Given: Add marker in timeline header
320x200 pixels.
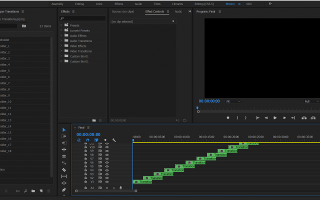Looking at the screenshot, I should (105, 140).
